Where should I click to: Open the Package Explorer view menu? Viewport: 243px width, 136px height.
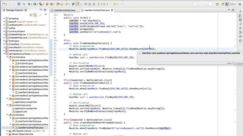[46, 15]
